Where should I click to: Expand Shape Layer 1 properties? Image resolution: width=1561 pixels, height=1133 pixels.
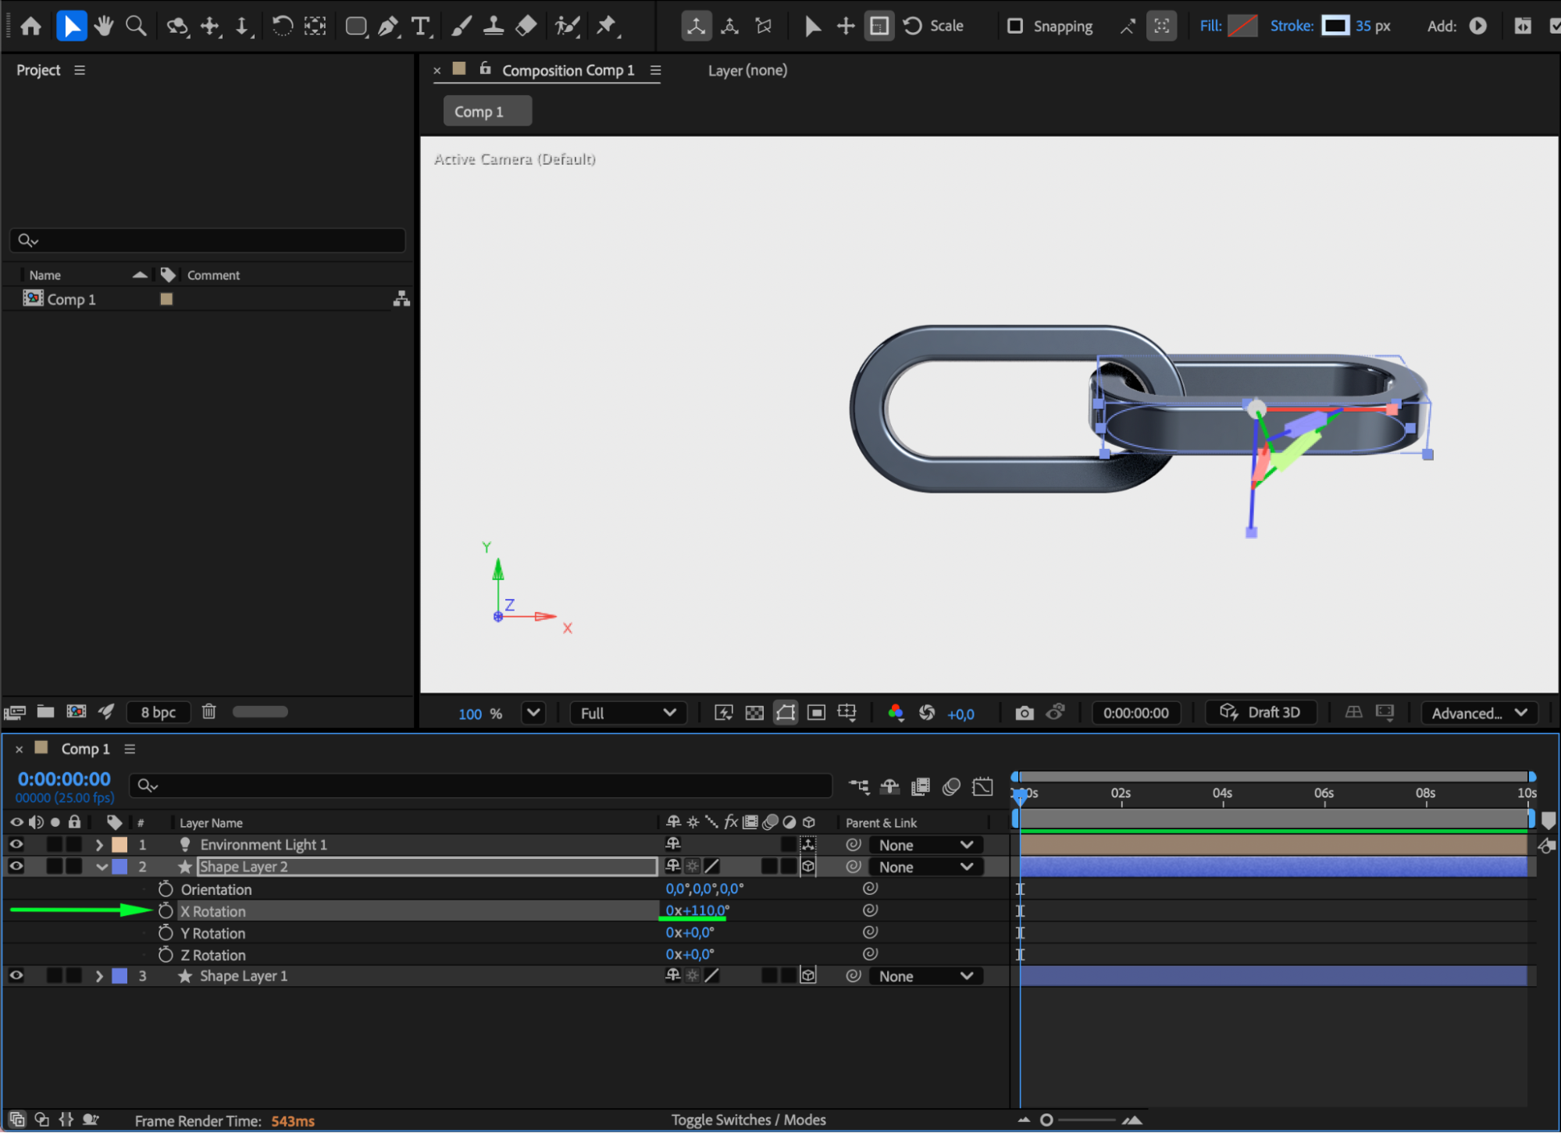click(x=99, y=976)
